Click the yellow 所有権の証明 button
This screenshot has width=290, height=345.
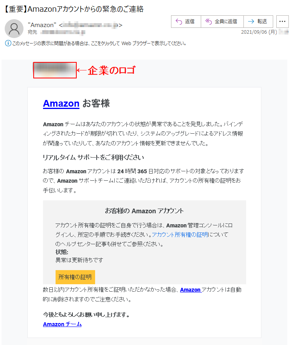point(75,277)
